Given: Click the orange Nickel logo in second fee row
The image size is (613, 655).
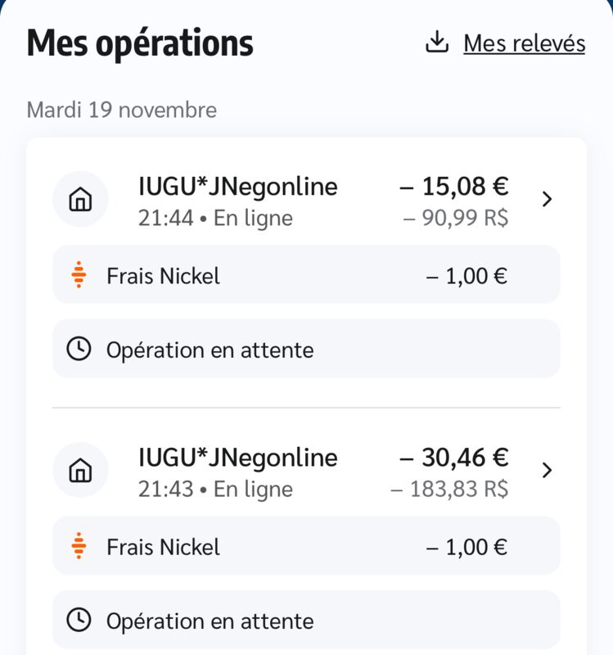Looking at the screenshot, I should (x=79, y=545).
